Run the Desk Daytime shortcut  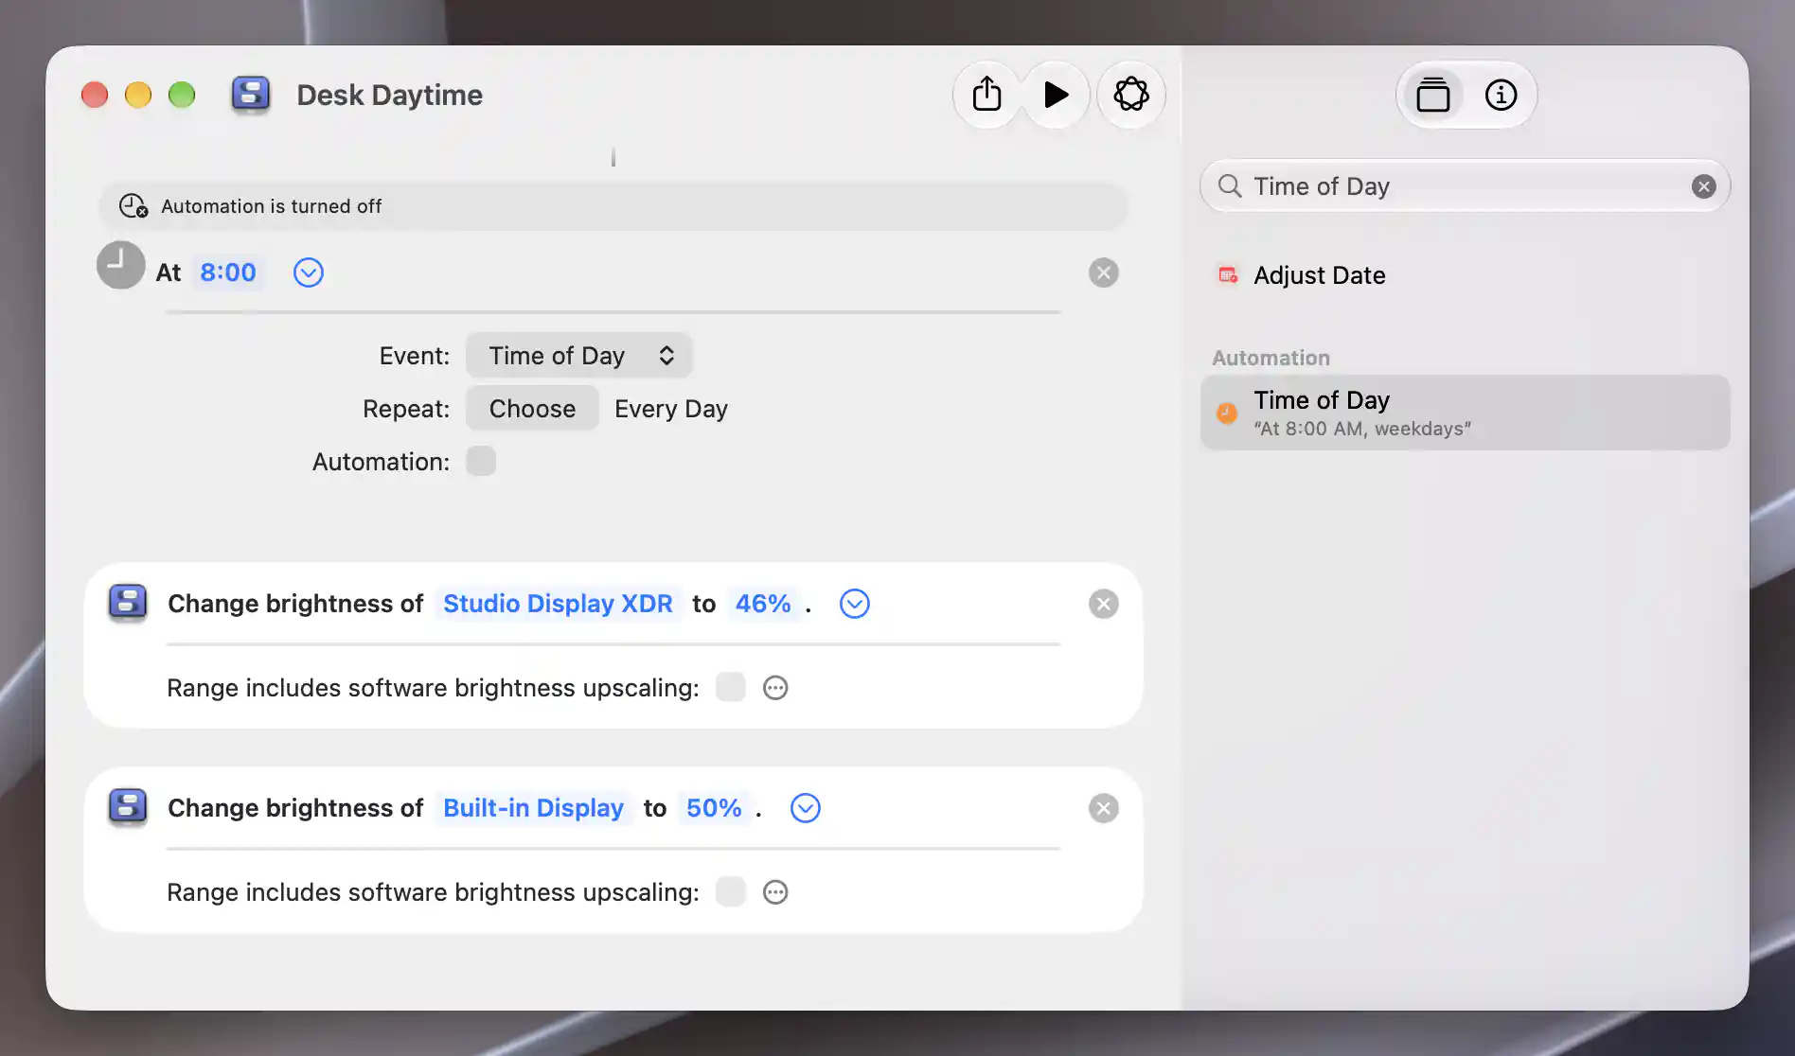1056,95
